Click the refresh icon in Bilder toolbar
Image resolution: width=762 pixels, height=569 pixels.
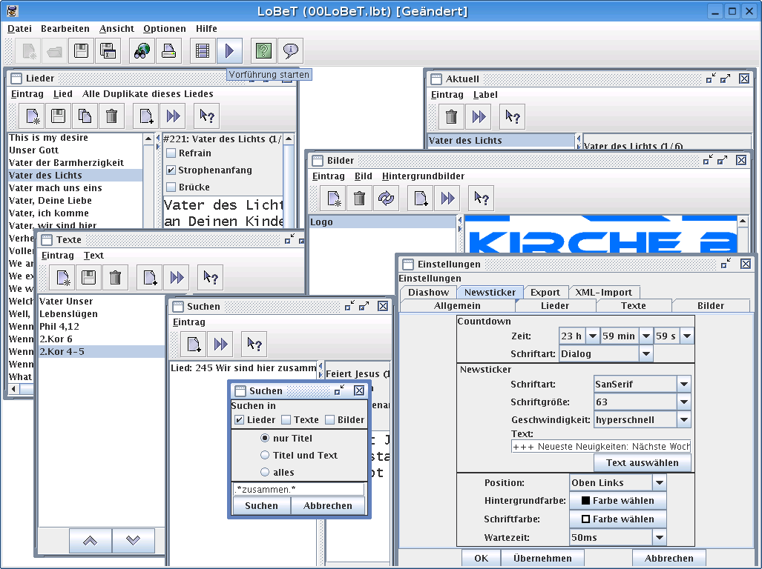(x=386, y=198)
